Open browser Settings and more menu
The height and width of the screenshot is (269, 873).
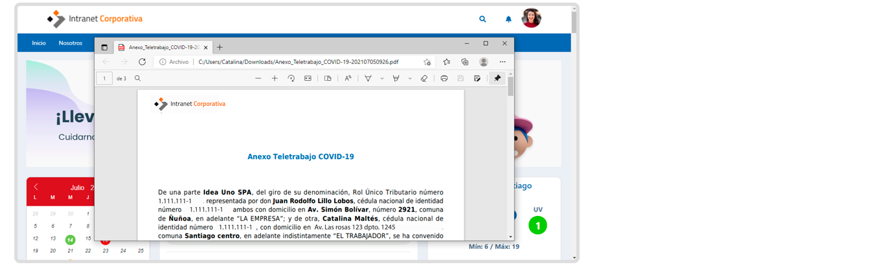(503, 62)
